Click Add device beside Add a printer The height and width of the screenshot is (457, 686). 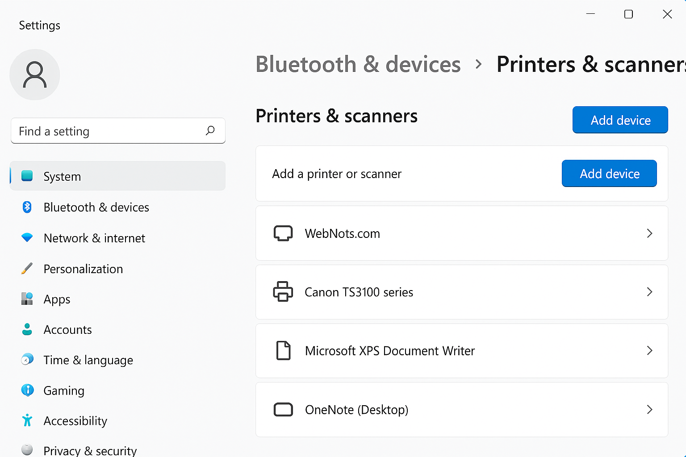[609, 173]
